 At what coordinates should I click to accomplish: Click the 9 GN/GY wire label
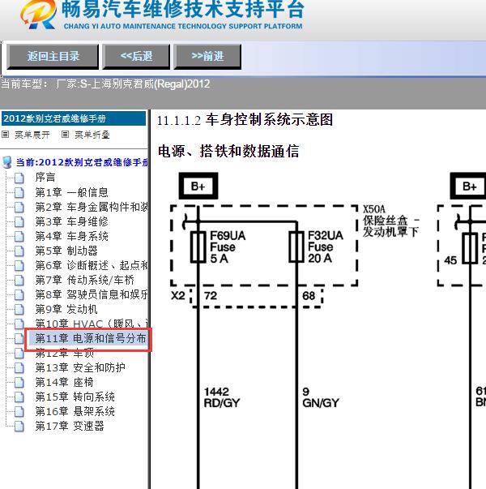tap(321, 397)
